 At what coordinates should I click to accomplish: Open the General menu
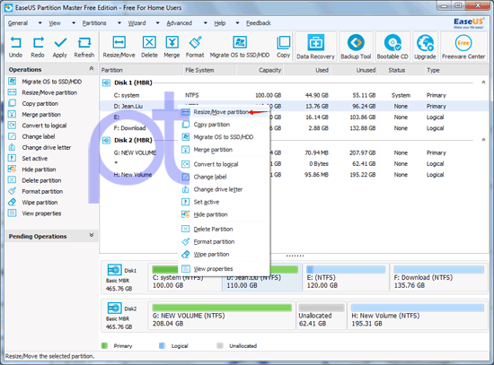(18, 23)
